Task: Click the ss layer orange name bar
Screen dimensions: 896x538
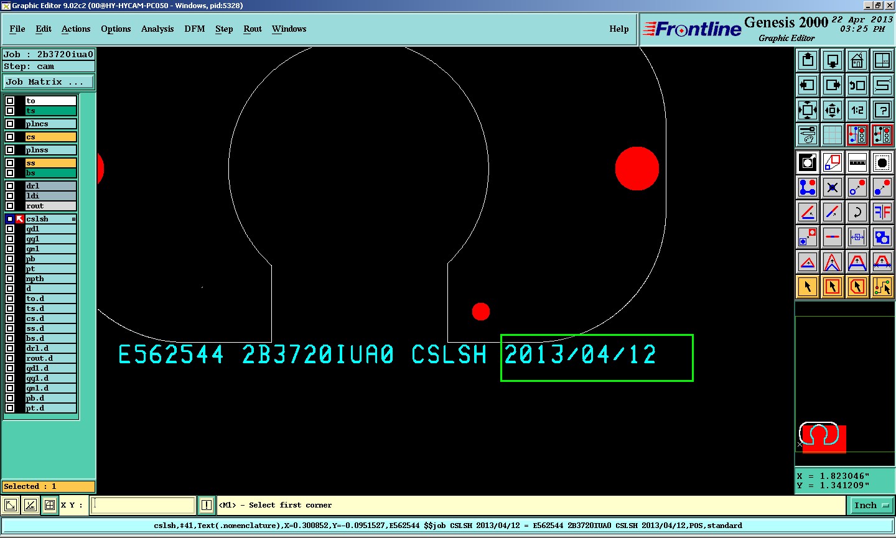Action: [50, 163]
